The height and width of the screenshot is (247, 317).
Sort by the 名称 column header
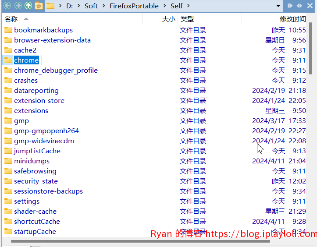pos(72,19)
